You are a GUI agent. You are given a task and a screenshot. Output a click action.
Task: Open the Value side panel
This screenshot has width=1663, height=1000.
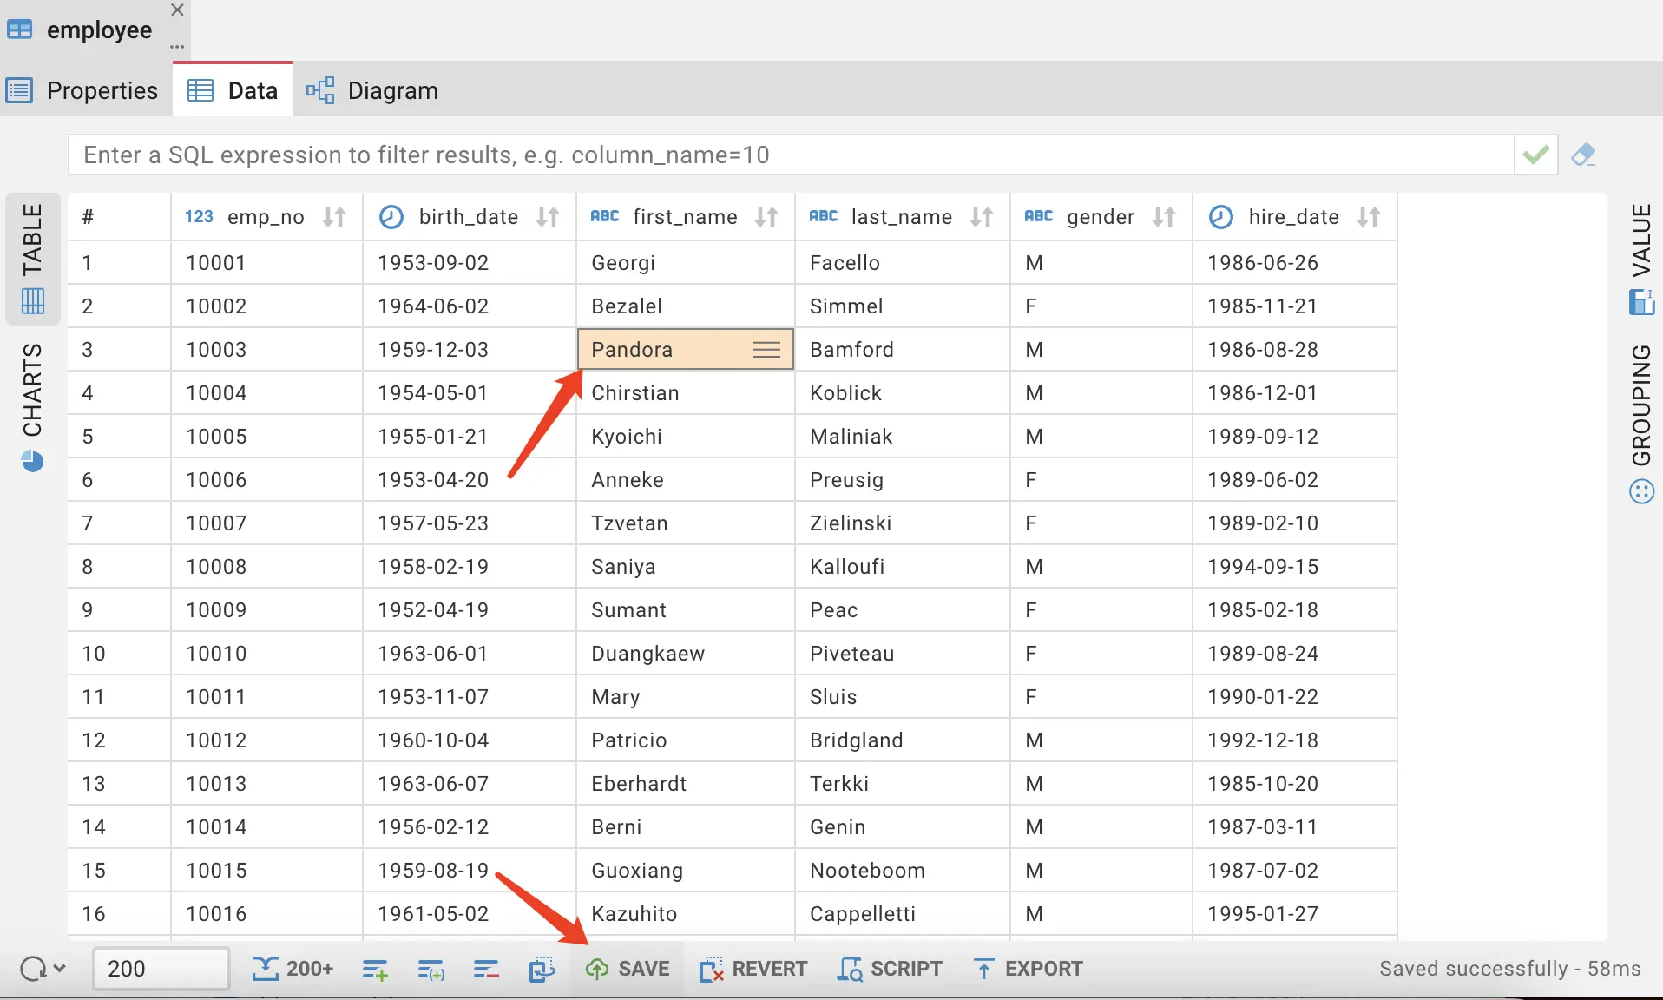click(x=1640, y=258)
